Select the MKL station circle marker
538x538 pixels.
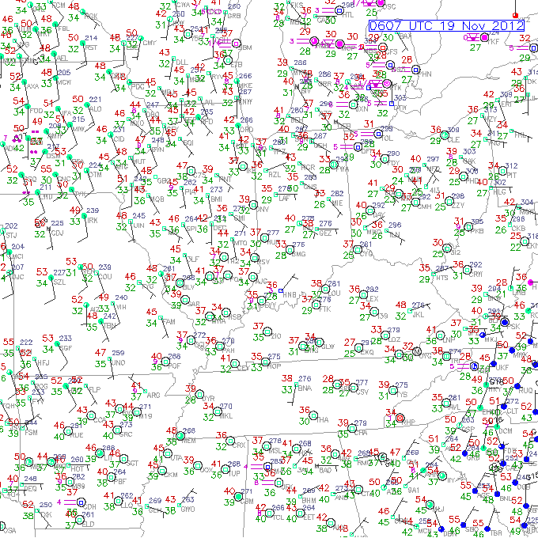point(218,411)
